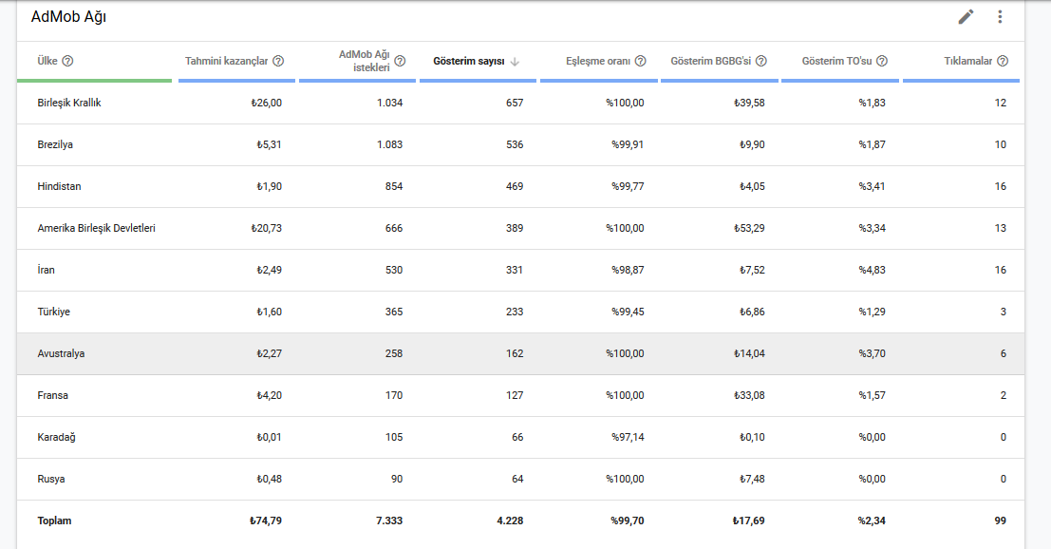Image resolution: width=1051 pixels, height=549 pixels.
Task: Click the 99 total clicks value
Action: 1000,521
